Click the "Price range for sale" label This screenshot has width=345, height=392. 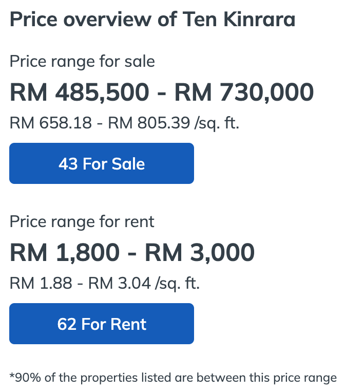click(82, 62)
